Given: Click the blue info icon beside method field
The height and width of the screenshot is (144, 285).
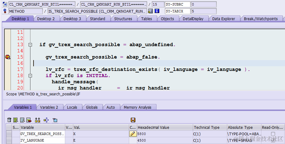Looking at the screenshot, I should click(157, 11).
